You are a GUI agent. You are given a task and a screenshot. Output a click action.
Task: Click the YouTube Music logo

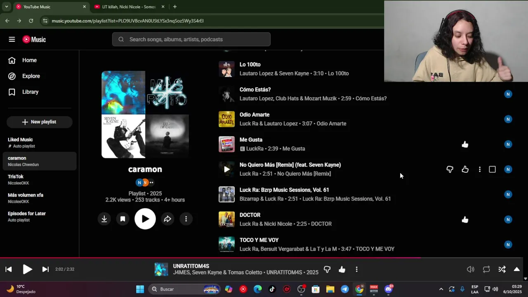[x=34, y=39]
